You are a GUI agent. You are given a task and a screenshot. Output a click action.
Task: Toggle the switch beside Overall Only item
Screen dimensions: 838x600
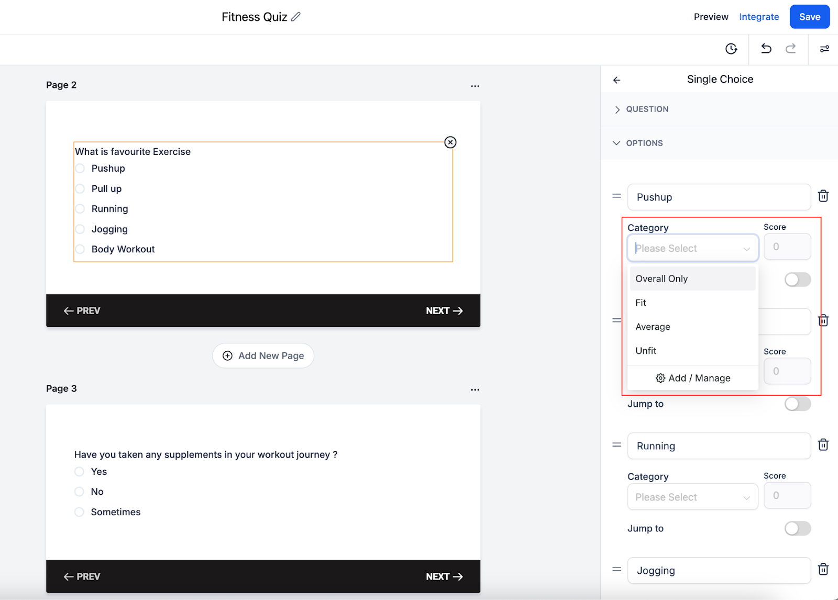click(798, 280)
